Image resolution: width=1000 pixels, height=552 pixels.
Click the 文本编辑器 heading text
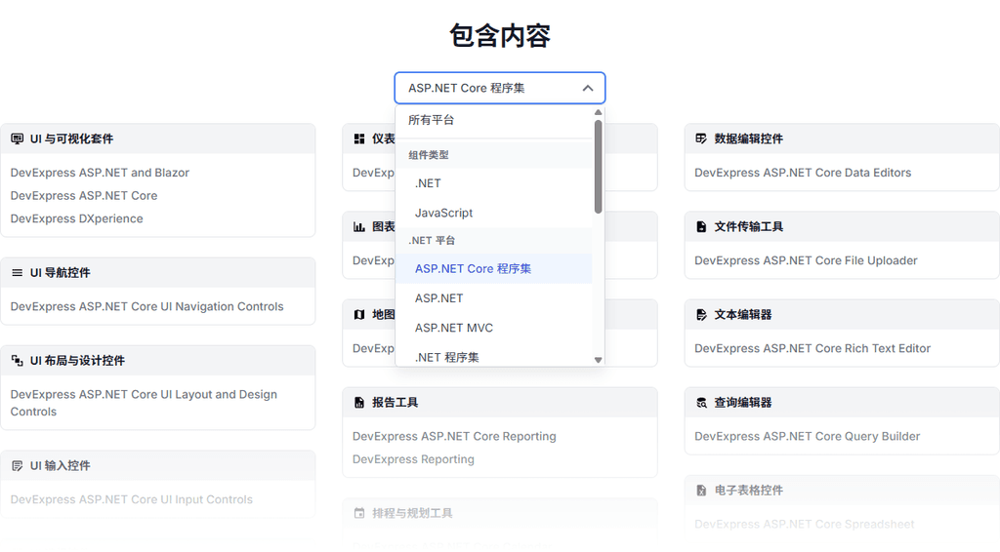[x=742, y=314]
